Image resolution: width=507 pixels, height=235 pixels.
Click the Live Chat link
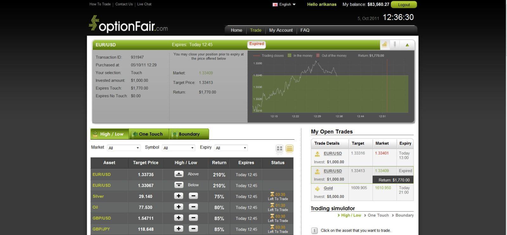[144, 4]
